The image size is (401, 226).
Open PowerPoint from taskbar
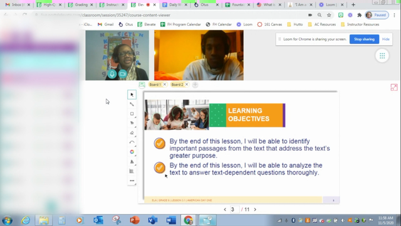click(x=135, y=220)
